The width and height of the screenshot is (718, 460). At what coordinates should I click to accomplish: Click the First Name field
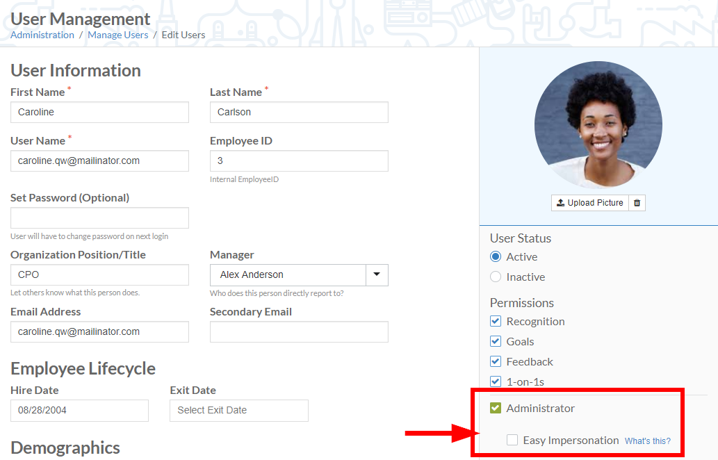pyautogui.click(x=100, y=112)
